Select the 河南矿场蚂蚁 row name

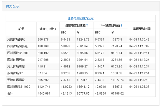pos(16,39)
